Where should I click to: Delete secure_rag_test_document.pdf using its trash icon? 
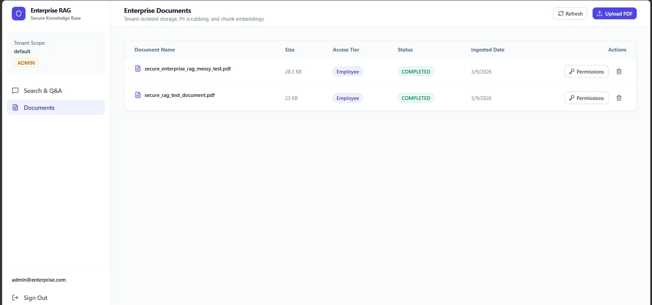point(619,98)
